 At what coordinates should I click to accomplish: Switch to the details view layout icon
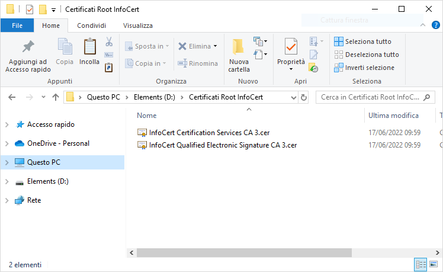coord(420,265)
